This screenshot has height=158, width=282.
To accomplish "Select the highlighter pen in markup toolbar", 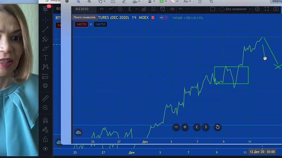I will [x=124, y=1].
